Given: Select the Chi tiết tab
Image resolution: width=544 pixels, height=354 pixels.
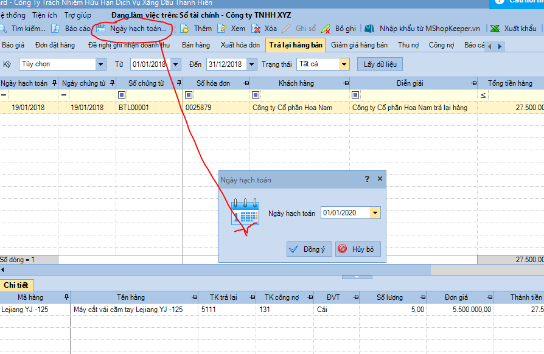Looking at the screenshot, I should (16, 285).
